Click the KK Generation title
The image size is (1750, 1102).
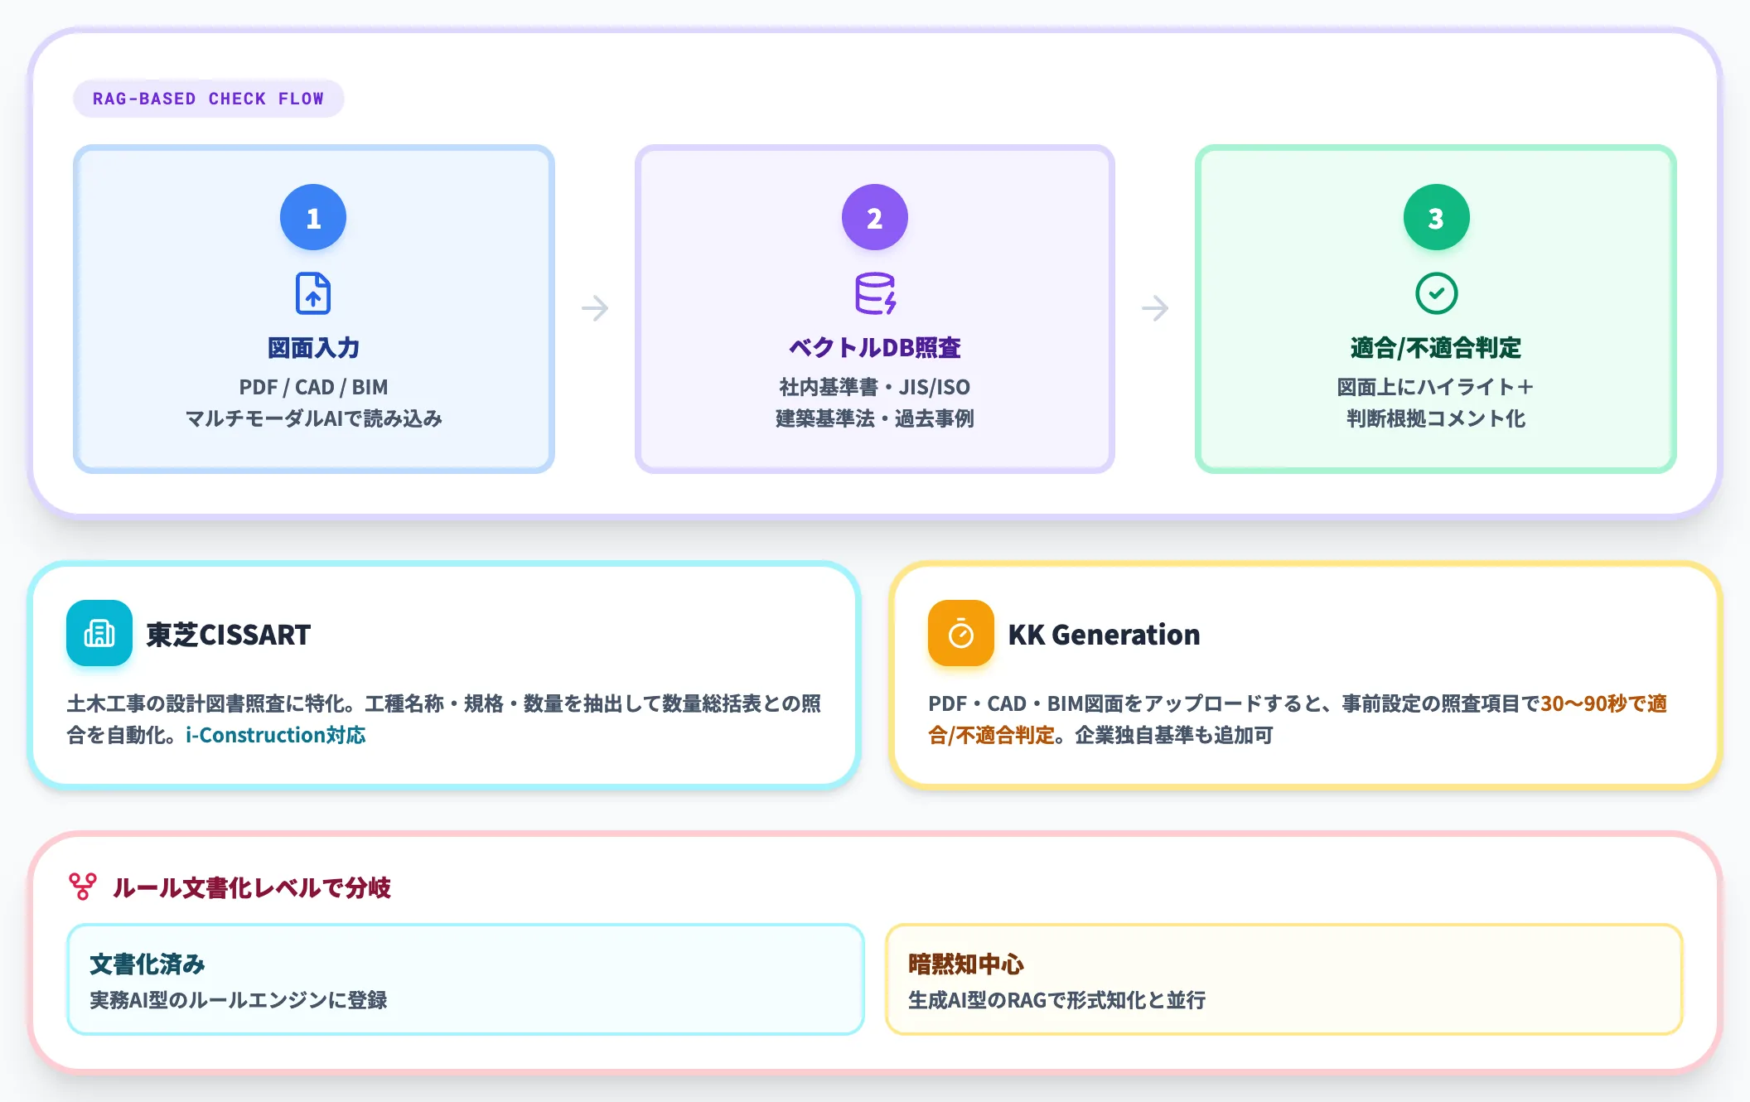click(x=1104, y=635)
